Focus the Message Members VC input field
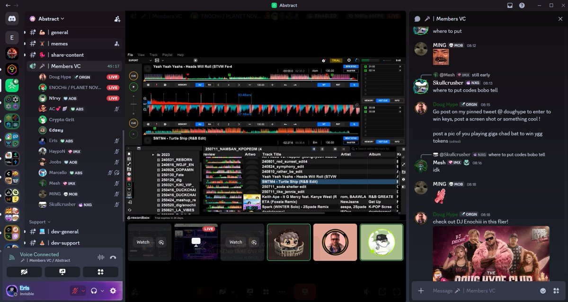Image resolution: width=568 pixels, height=302 pixels. [483, 291]
